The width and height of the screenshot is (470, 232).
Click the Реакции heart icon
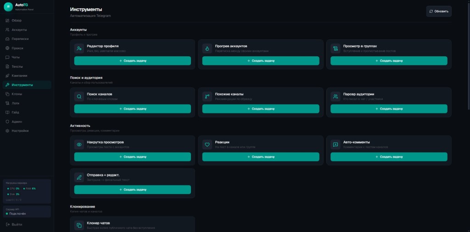pos(207,145)
